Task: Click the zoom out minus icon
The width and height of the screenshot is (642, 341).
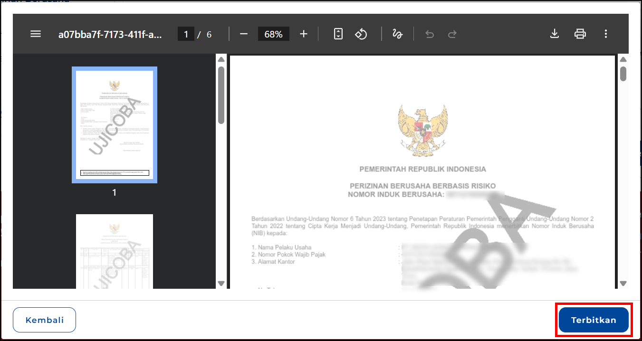Action: [244, 34]
